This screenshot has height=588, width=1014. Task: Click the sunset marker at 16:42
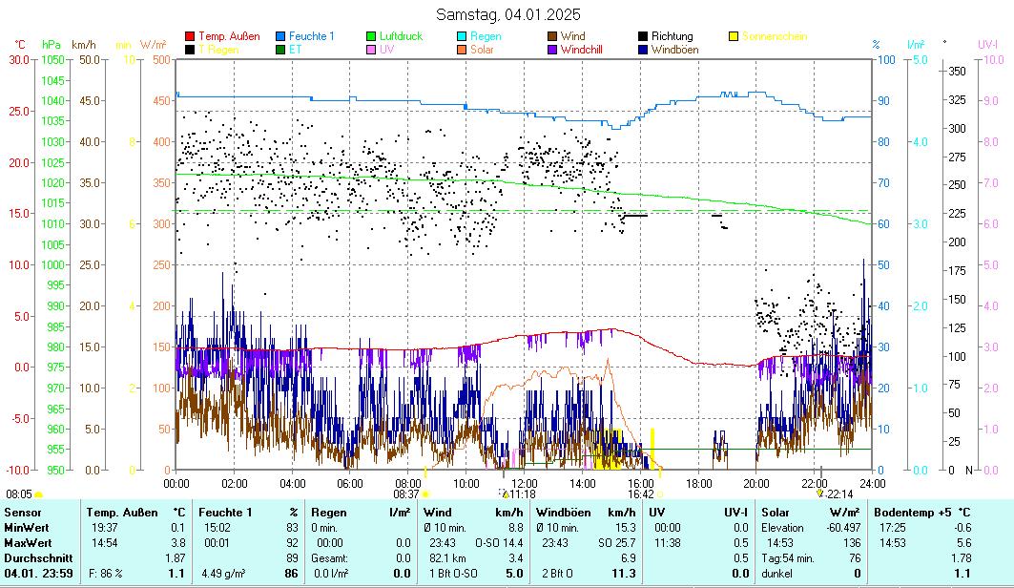(x=659, y=493)
